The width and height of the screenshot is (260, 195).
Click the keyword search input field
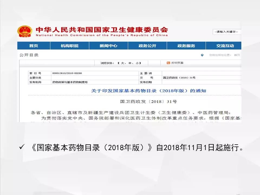click(227, 32)
